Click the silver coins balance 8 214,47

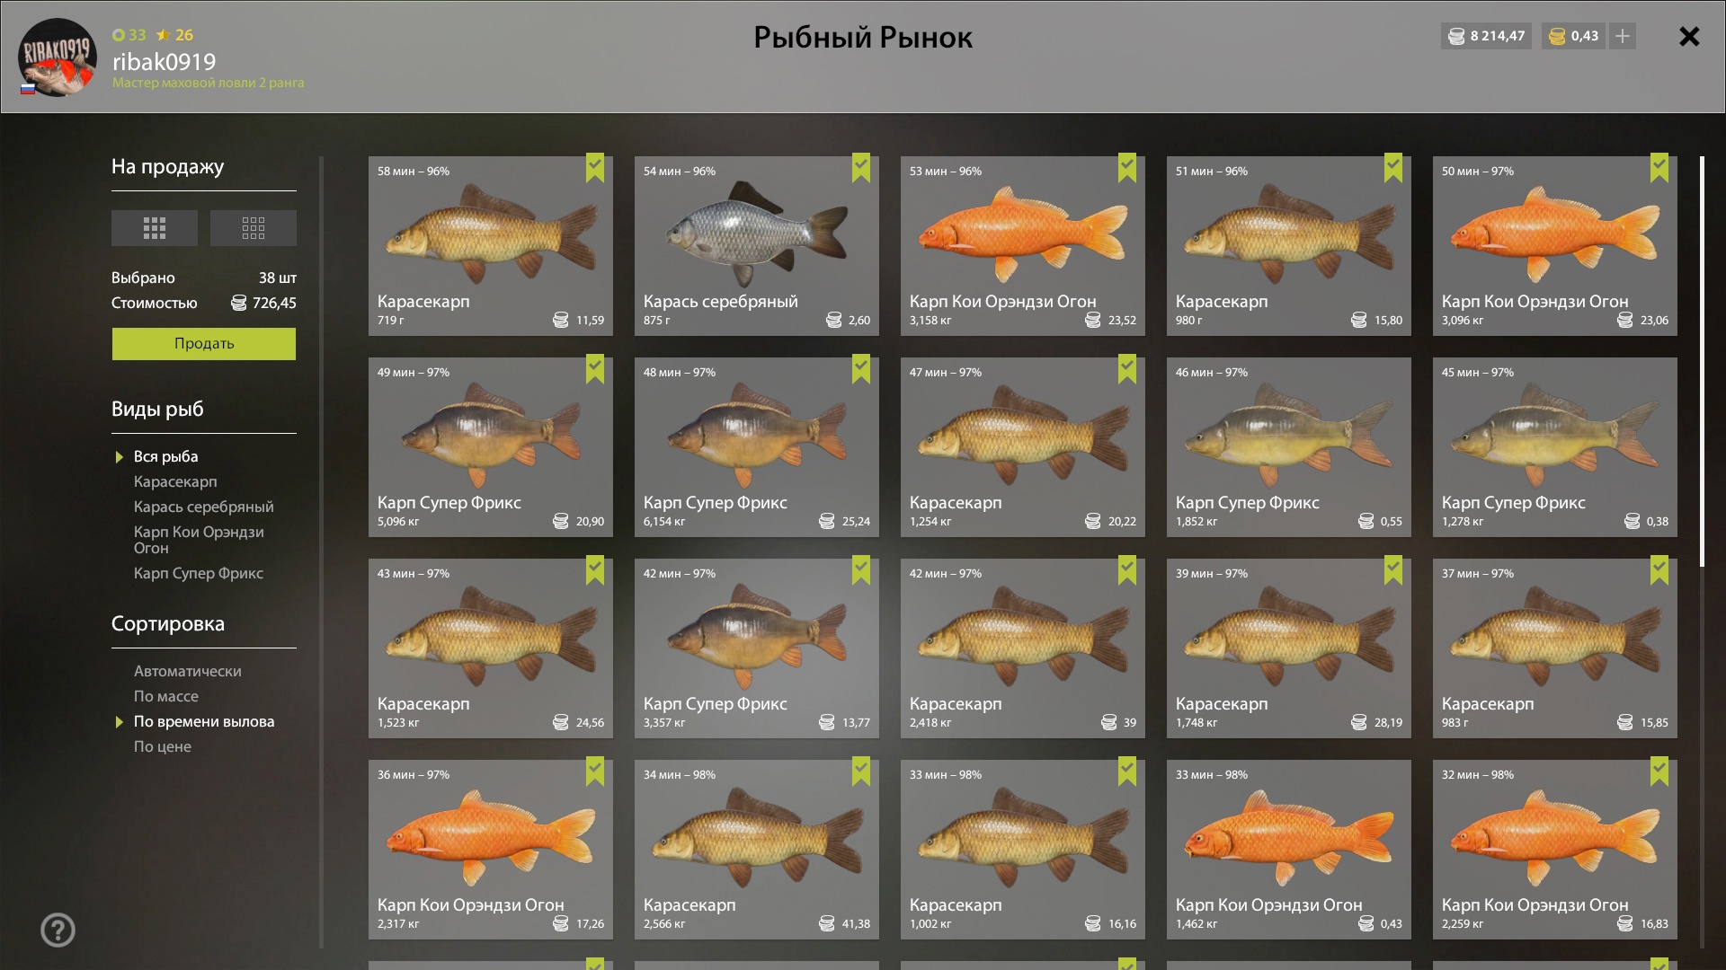click(x=1487, y=36)
